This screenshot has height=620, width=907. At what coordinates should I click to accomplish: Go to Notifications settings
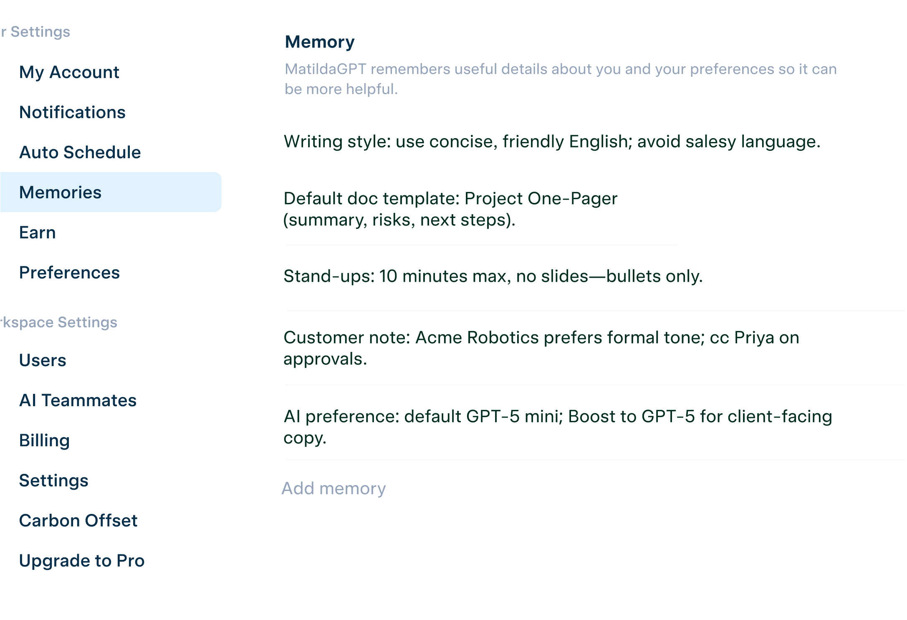(72, 112)
